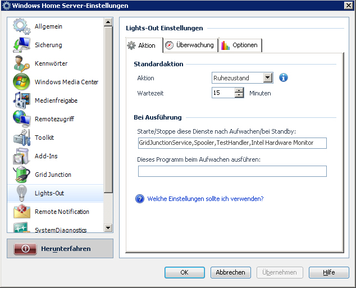Increase Wartezeit with the up arrow
Viewport: 356px width, 288px height.
(239, 90)
